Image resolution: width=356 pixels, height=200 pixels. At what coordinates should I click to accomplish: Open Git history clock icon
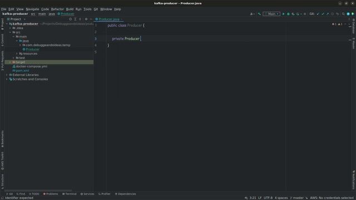pos(333,14)
